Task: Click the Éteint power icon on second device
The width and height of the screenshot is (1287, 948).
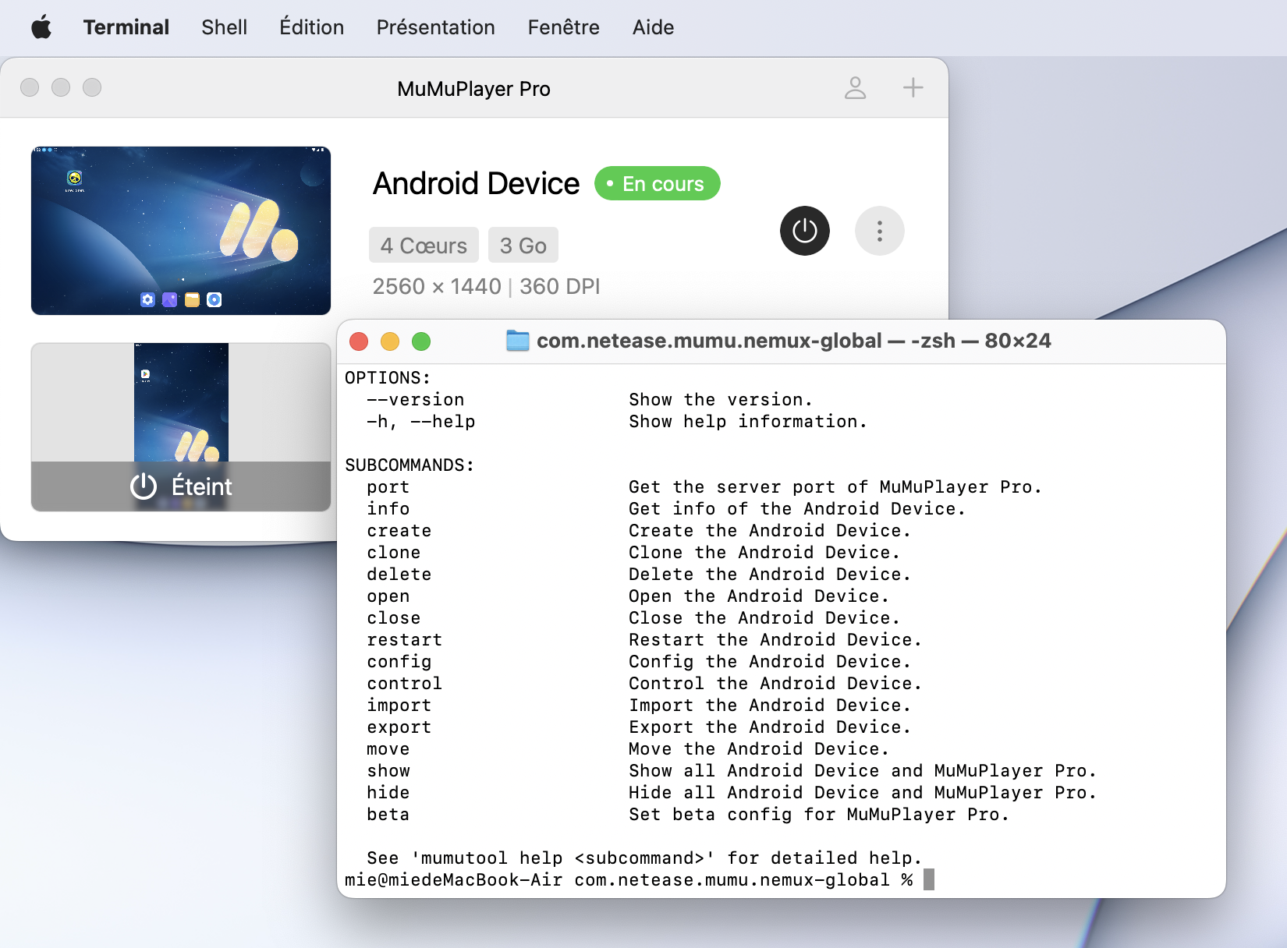Action: click(x=144, y=486)
